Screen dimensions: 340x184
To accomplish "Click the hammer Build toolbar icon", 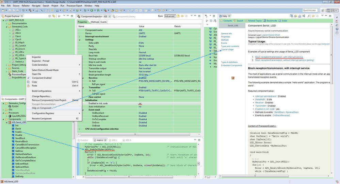I will tap(30, 10).
